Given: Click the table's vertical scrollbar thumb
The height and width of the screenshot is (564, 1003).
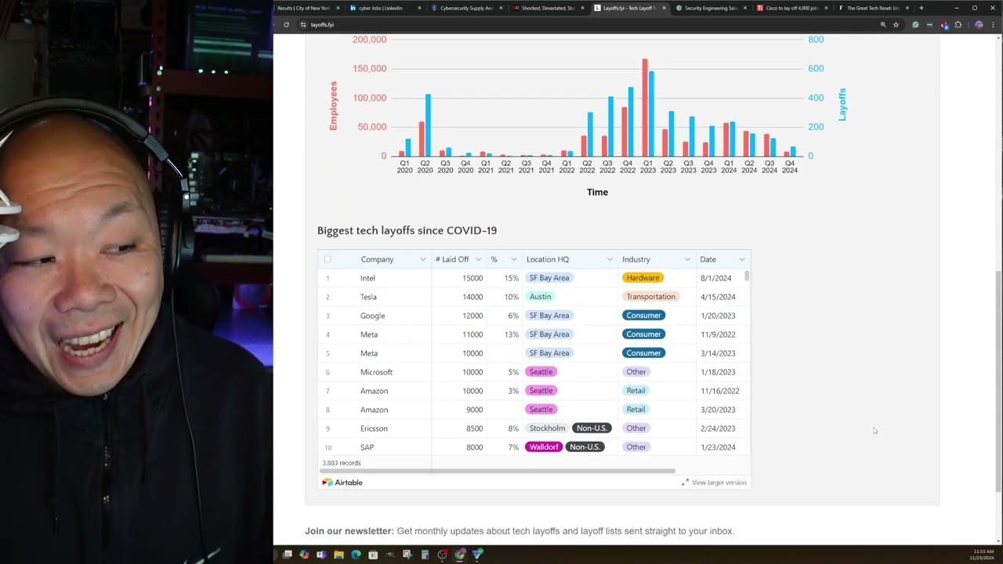Looking at the screenshot, I should (747, 276).
